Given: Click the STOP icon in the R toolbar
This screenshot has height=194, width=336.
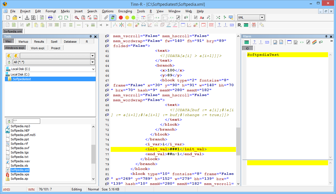Looking at the screenshot, I should tap(211, 25).
